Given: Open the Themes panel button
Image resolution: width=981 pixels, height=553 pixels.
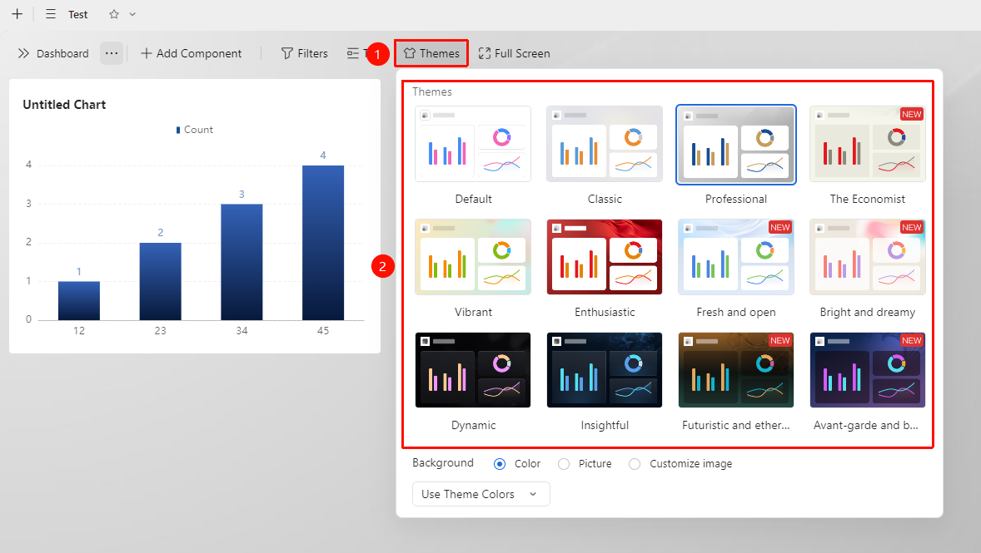Looking at the screenshot, I should 431,53.
